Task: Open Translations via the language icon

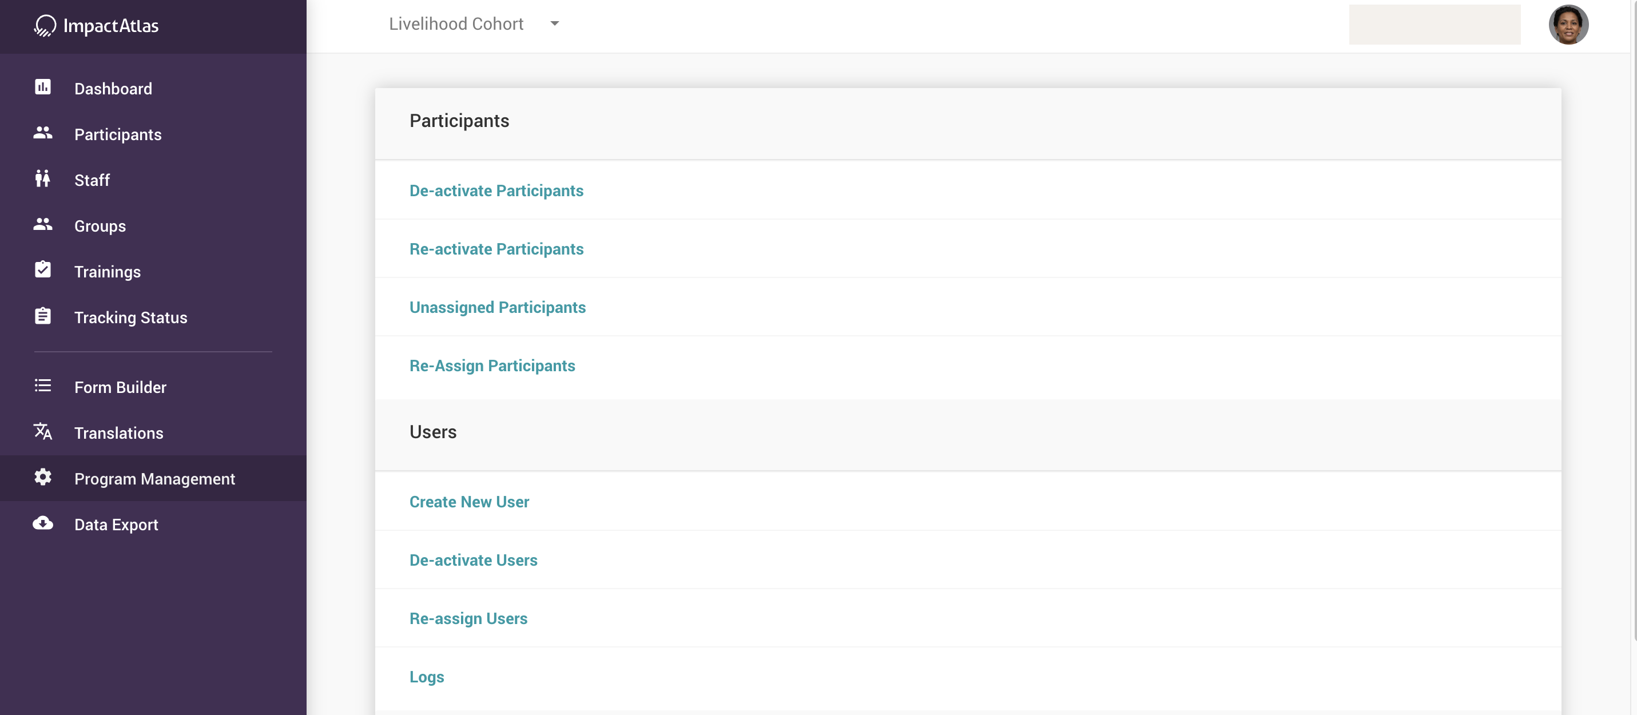Action: pyautogui.click(x=42, y=431)
